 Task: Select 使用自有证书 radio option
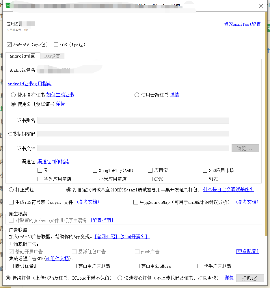point(13,95)
